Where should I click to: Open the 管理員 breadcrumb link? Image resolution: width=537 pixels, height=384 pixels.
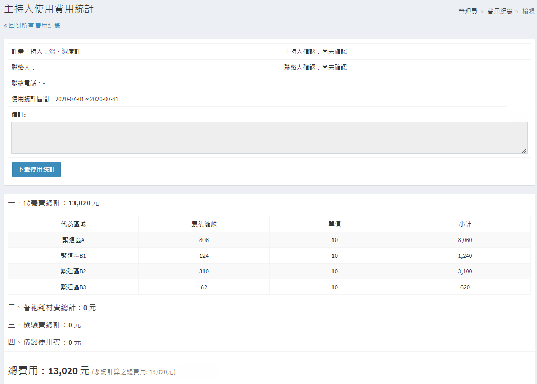(468, 12)
